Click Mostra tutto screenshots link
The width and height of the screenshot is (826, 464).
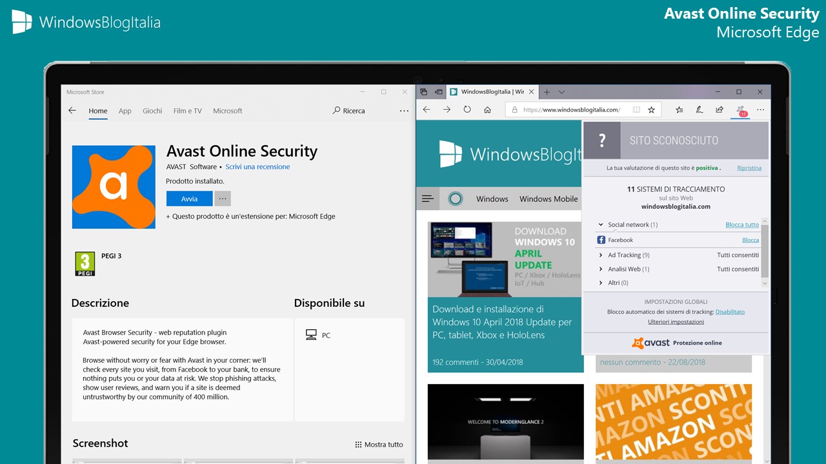[x=379, y=445]
